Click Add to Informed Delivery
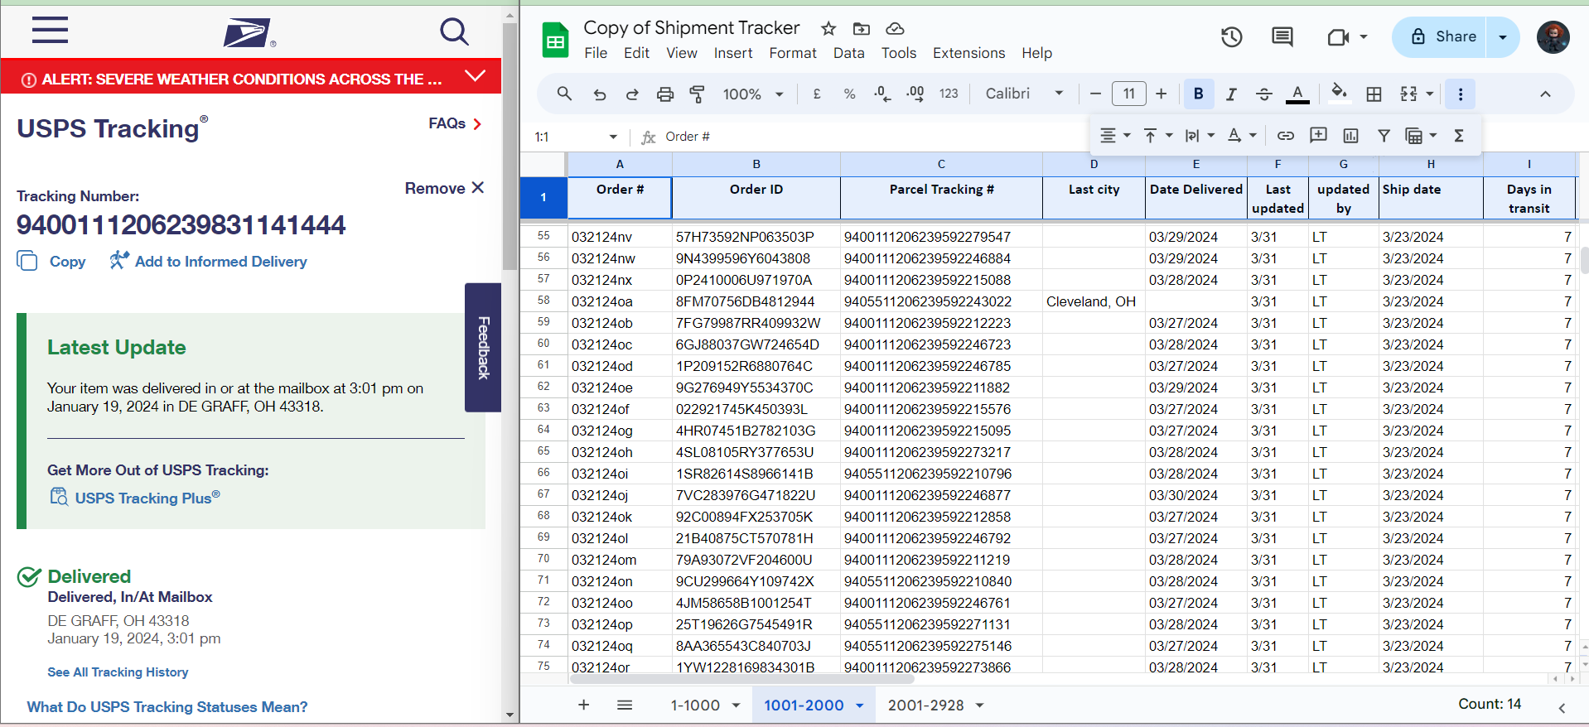 point(208,262)
